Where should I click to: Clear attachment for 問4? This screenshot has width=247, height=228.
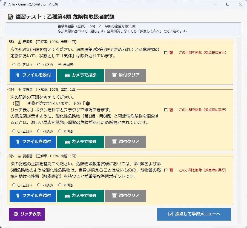coord(125,142)
